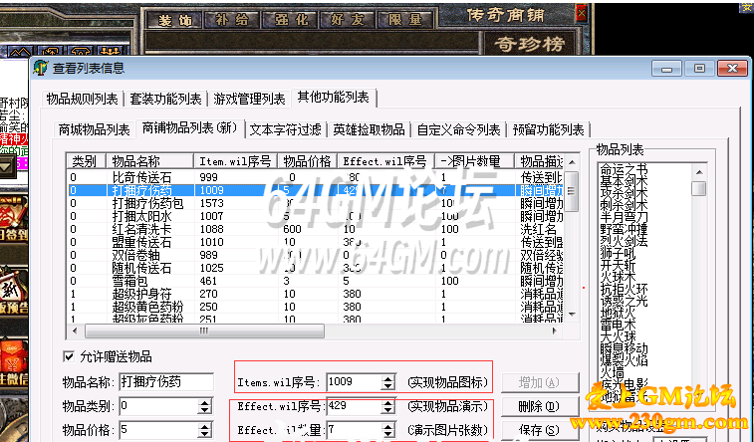
Task: Select the 超级黄色药粉 row
Action: coord(315,307)
